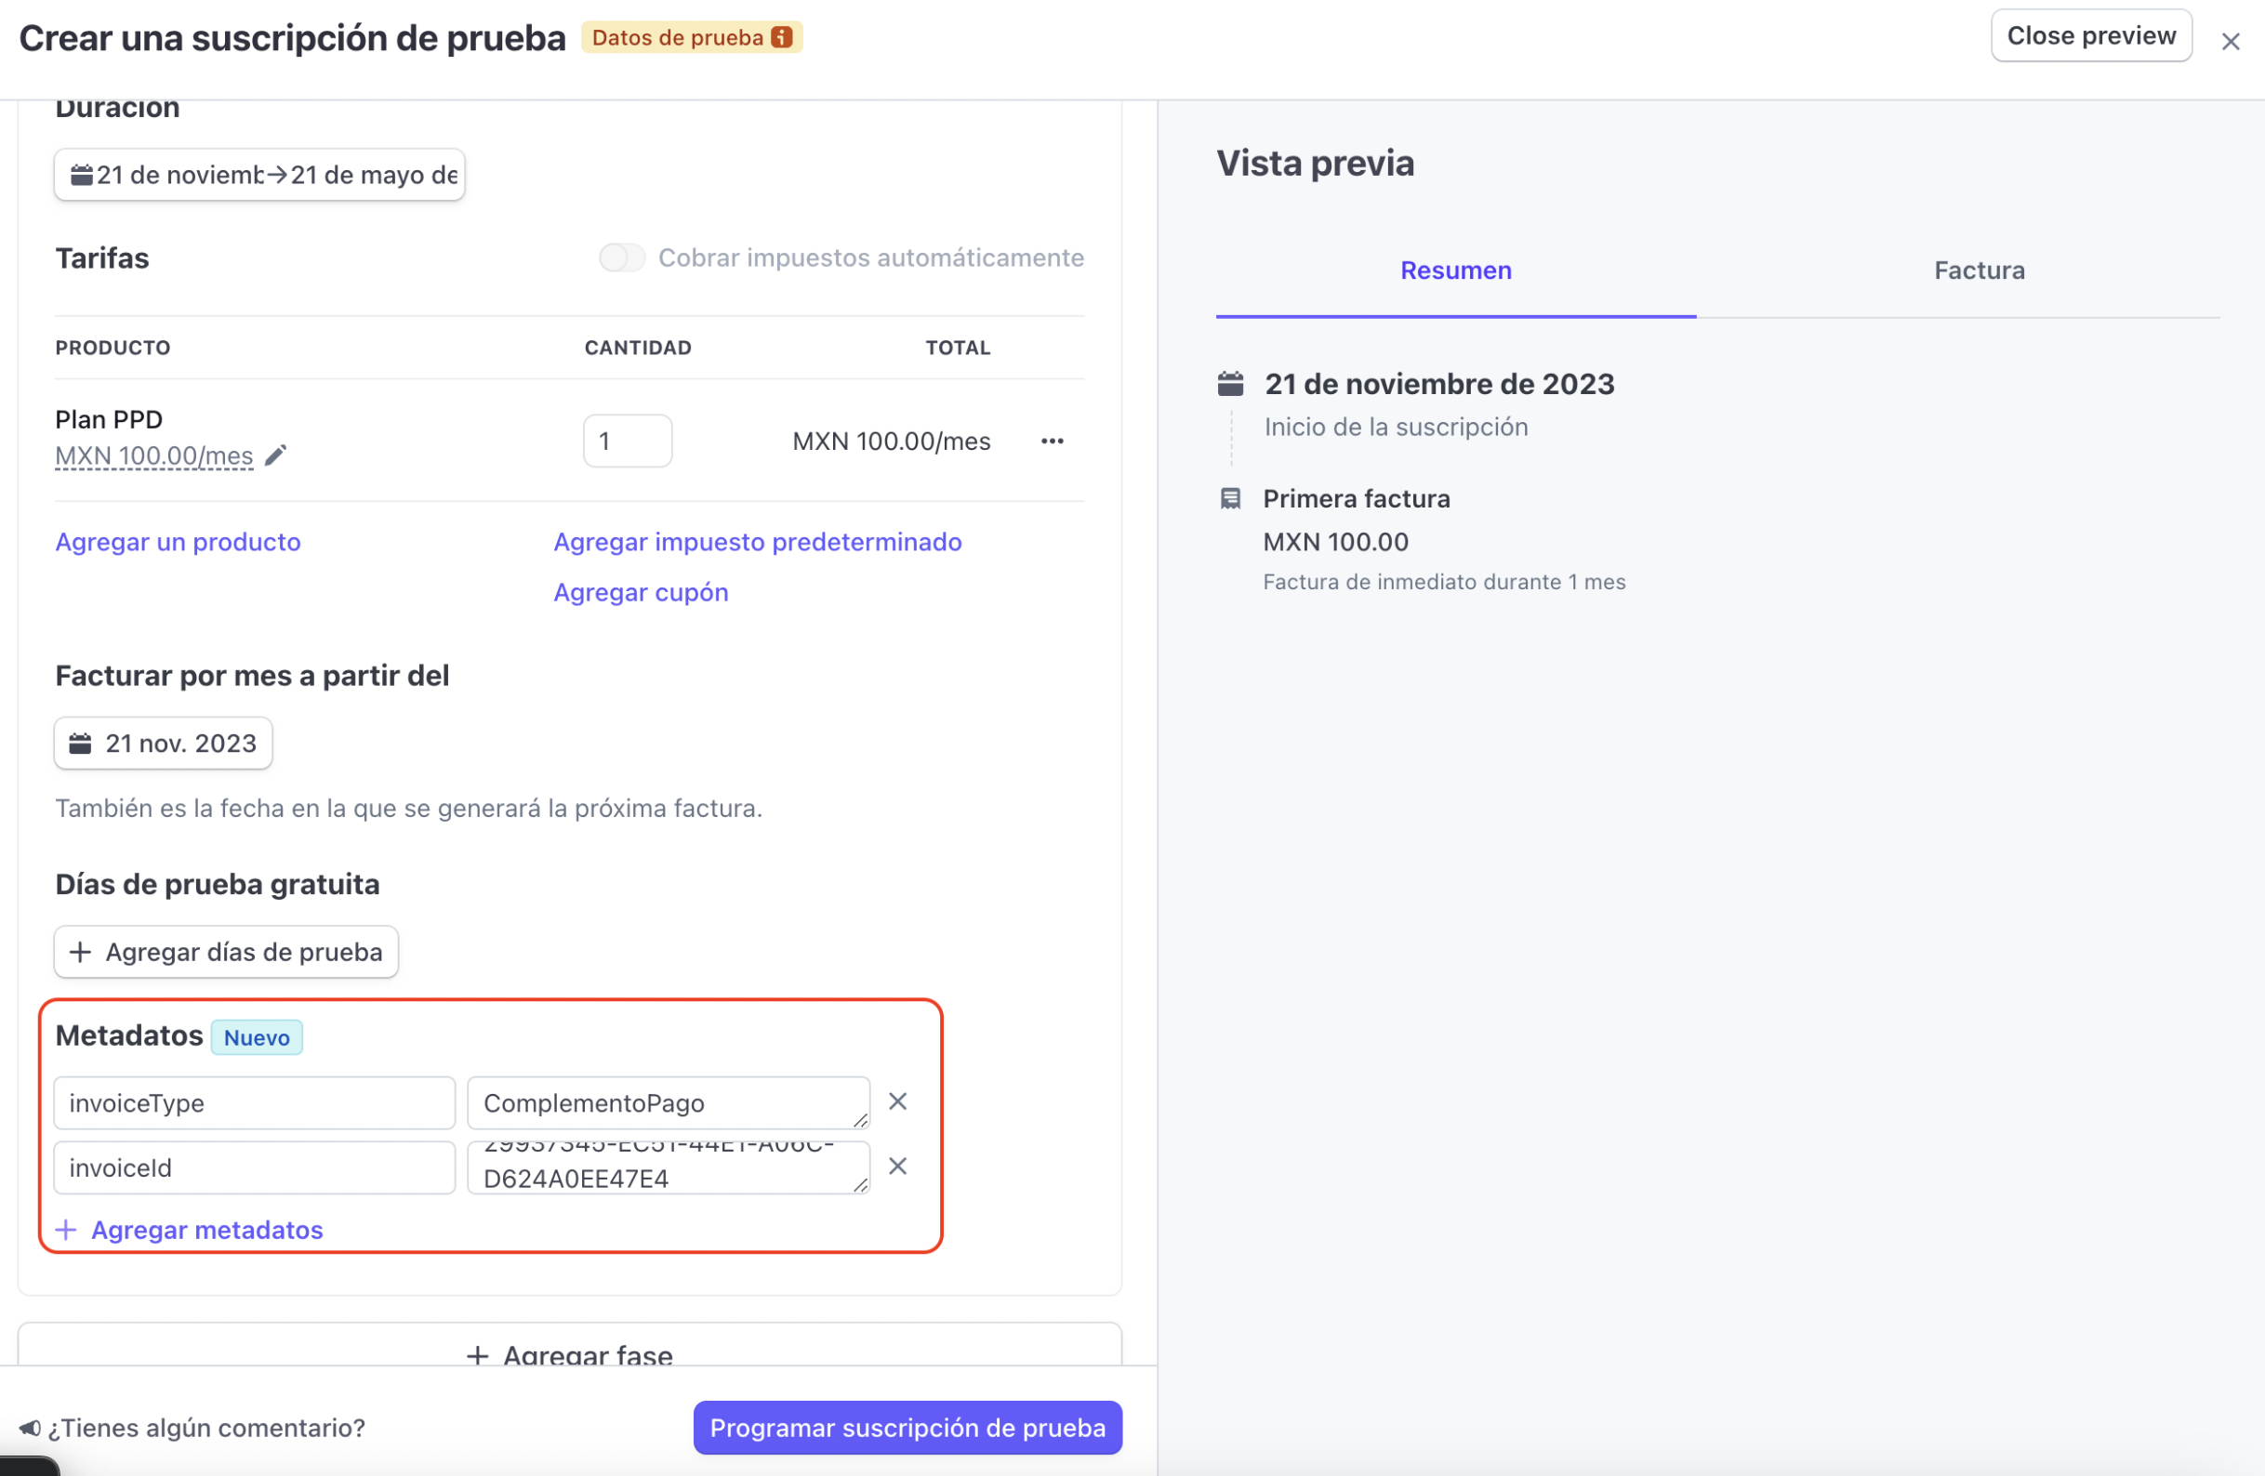Edit the Plan PPD price pencil icon
The image size is (2265, 1476).
click(x=275, y=455)
